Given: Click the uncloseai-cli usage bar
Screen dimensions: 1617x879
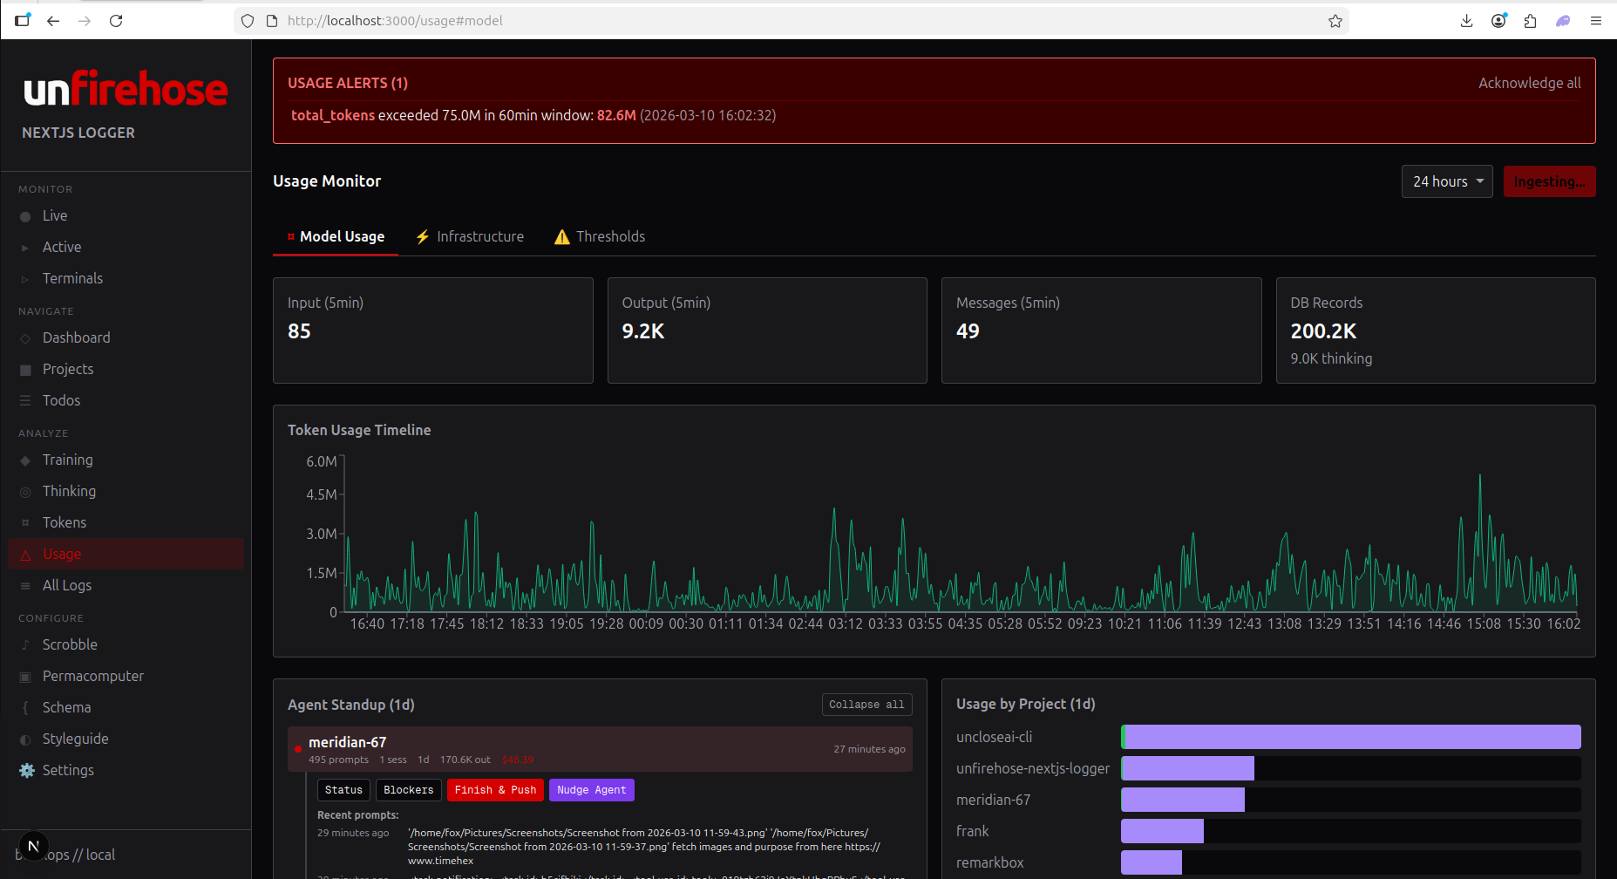Looking at the screenshot, I should (1349, 737).
